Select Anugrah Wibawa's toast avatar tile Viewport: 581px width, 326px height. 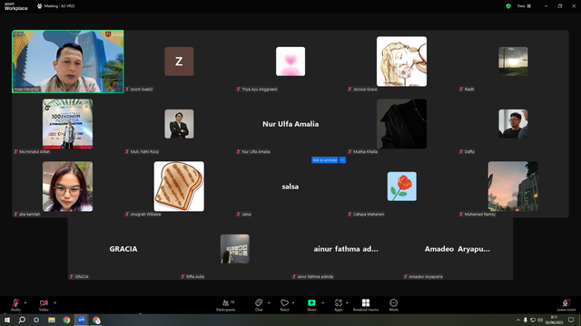pos(179,187)
